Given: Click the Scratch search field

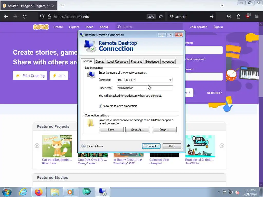Looking at the screenshot, I should click(x=149, y=27).
